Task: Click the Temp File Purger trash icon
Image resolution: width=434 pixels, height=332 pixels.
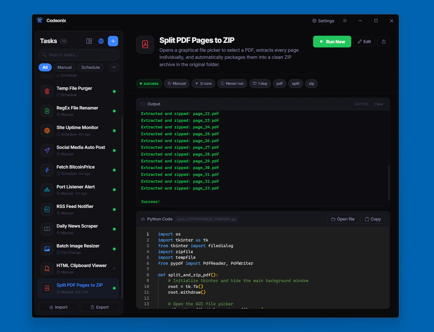Action: (47, 91)
